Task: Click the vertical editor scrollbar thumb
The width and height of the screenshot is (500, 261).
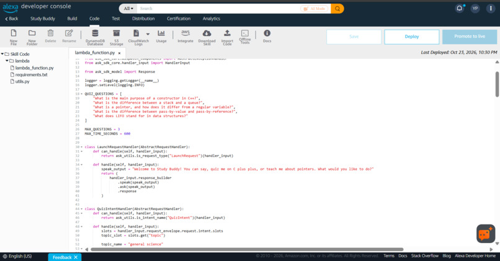Action: [x=497, y=84]
